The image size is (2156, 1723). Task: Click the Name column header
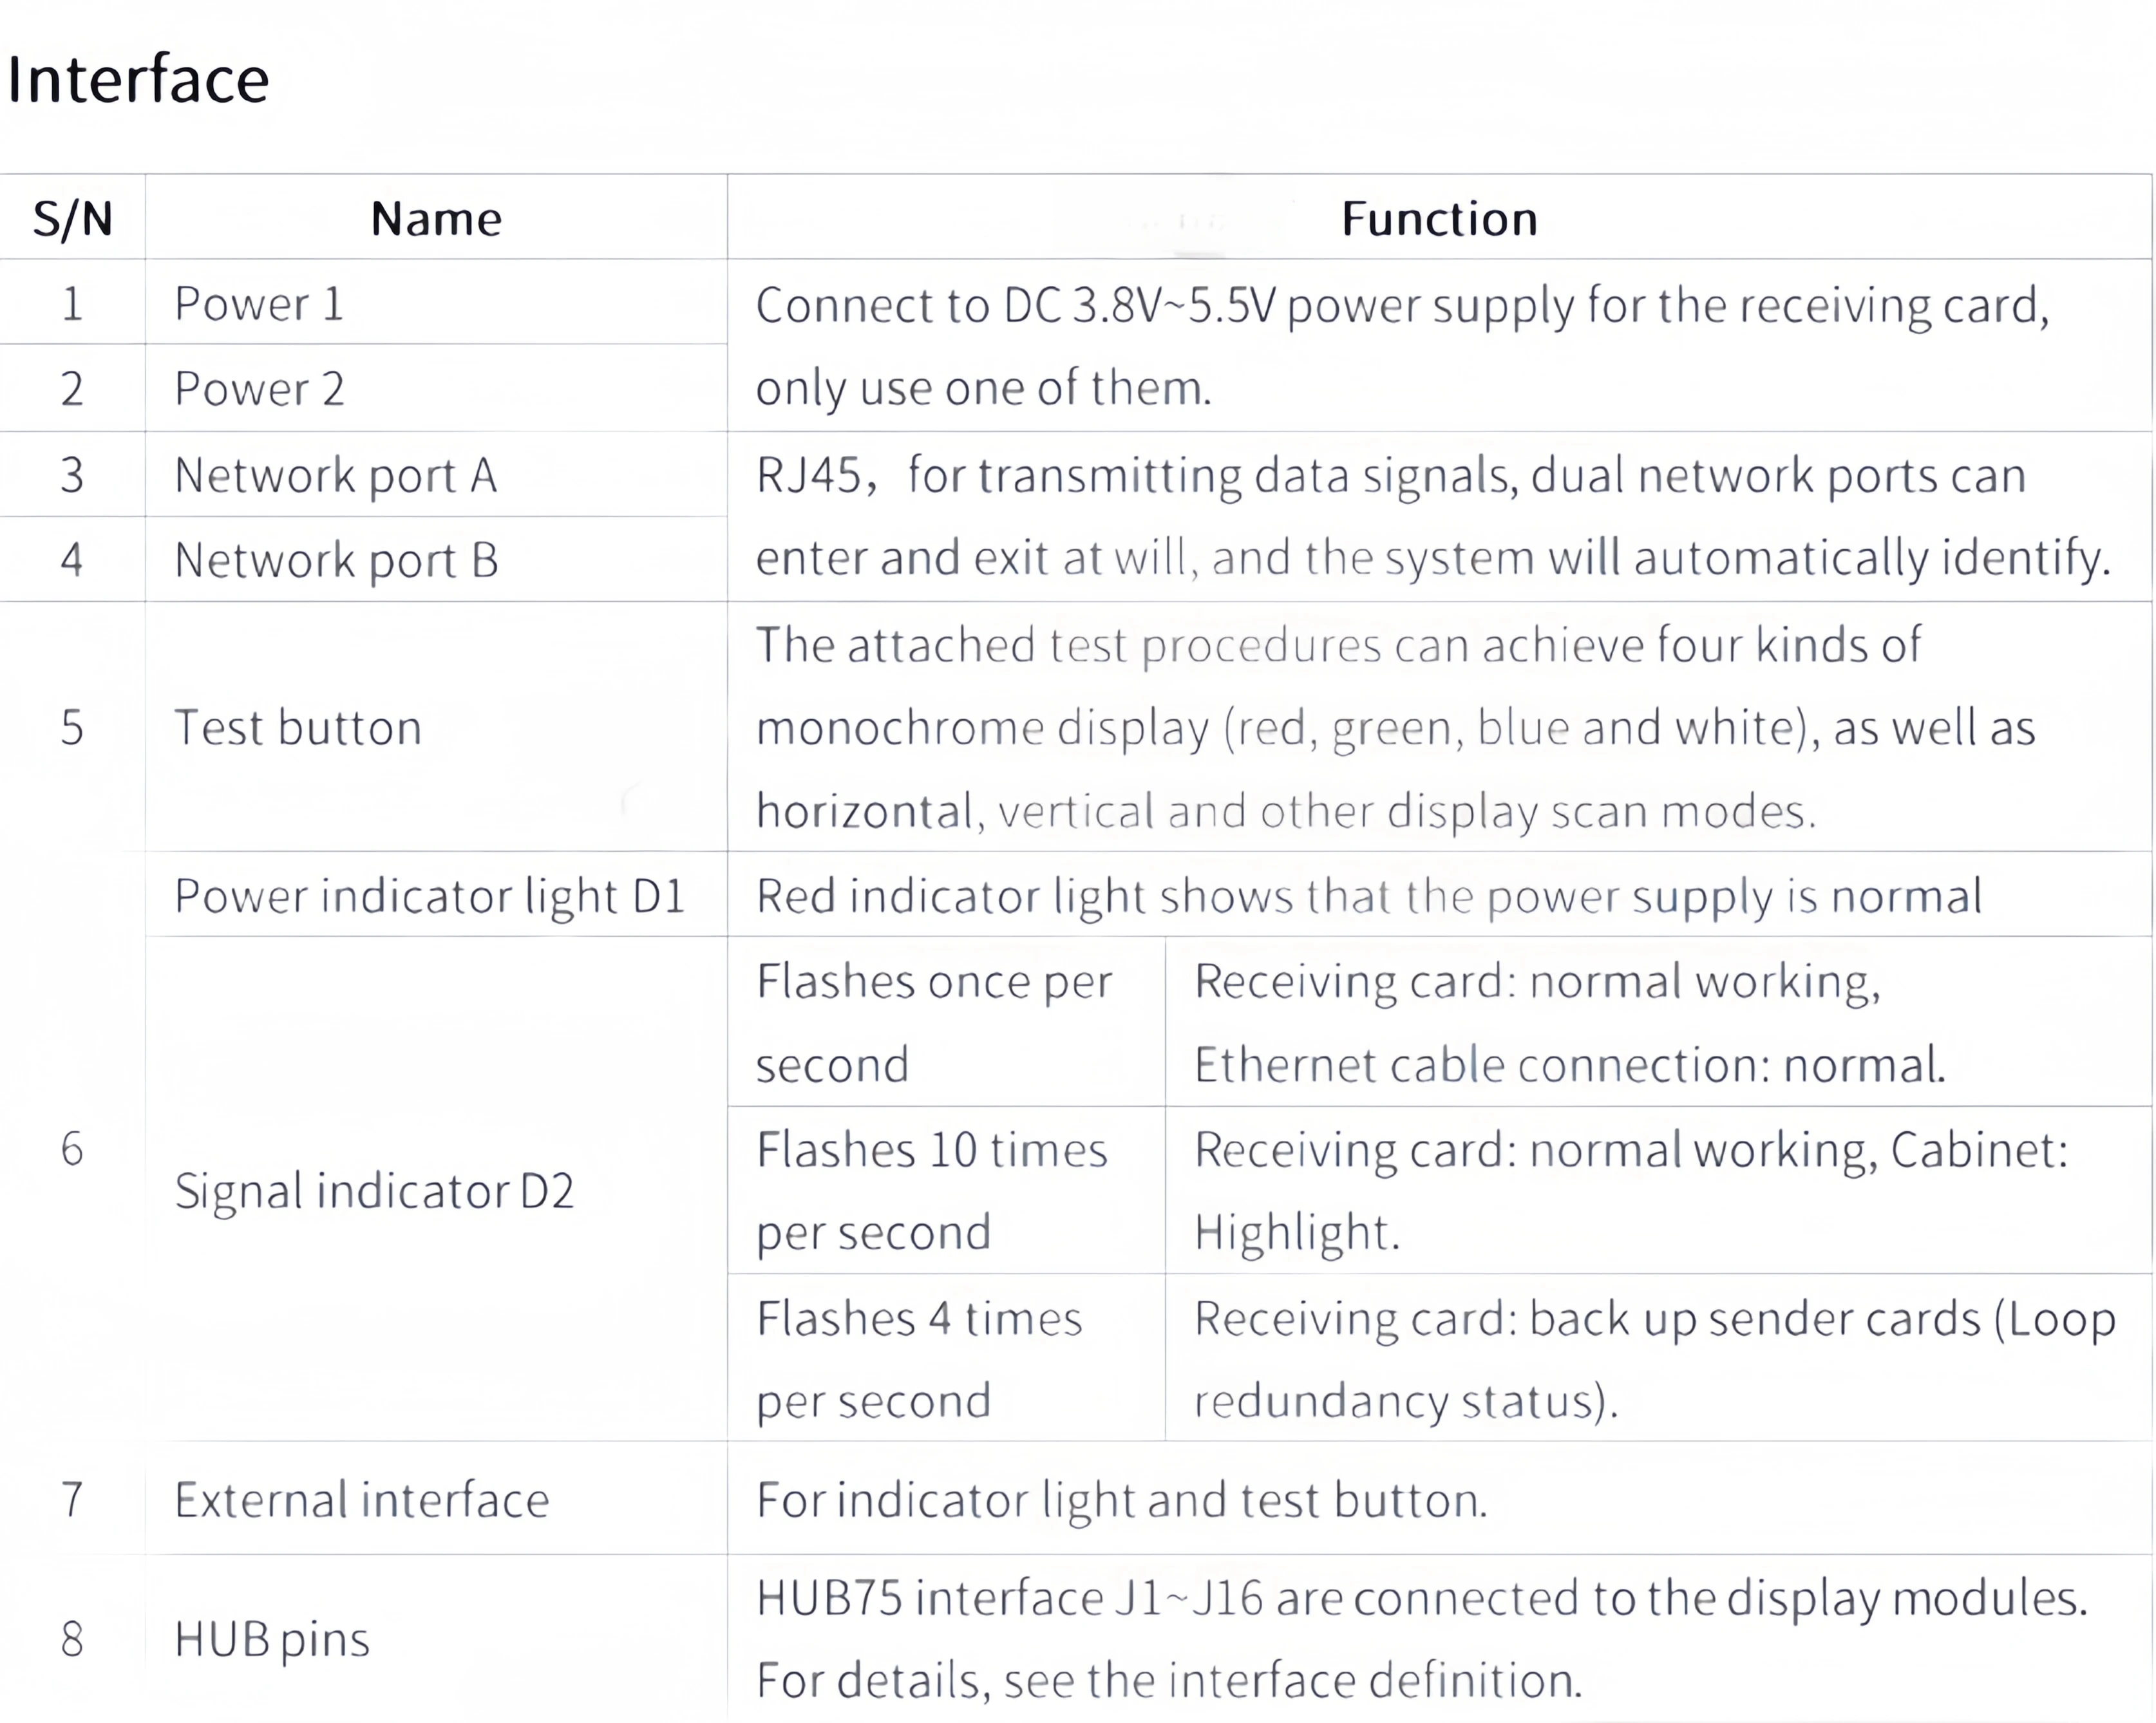pos(436,218)
